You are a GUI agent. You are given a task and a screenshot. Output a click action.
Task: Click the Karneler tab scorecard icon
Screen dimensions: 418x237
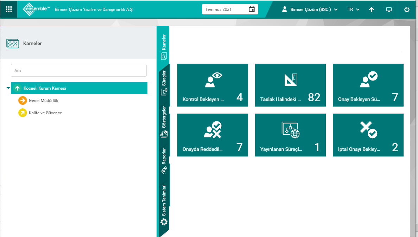[x=164, y=56]
